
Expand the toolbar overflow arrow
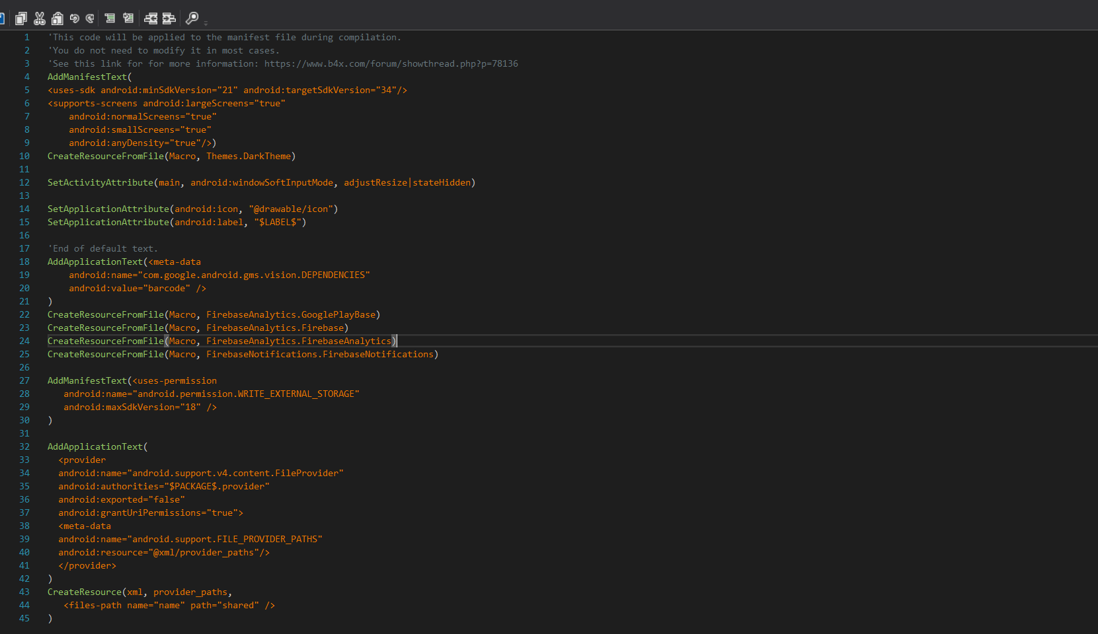pos(206,23)
